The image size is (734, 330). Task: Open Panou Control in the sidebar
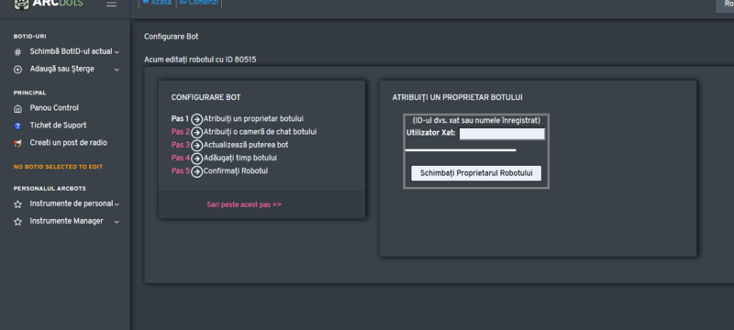point(54,108)
